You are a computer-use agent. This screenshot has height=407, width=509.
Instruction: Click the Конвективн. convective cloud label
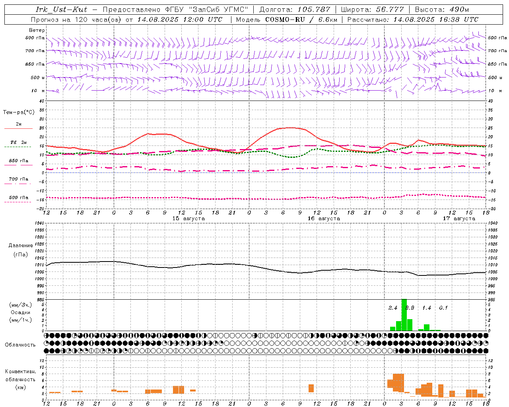click(x=20, y=372)
